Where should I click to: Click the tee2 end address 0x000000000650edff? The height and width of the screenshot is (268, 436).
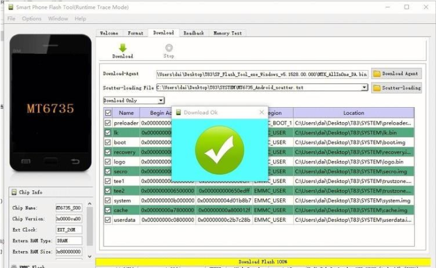click(224, 191)
